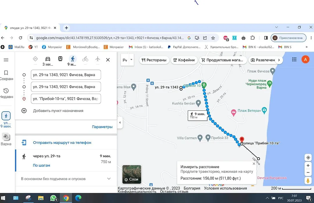
Task: Click the 9 мин. route label
Action: coord(197,115)
